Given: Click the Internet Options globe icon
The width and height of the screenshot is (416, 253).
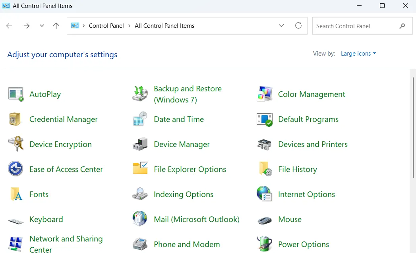Looking at the screenshot, I should pyautogui.click(x=264, y=194).
